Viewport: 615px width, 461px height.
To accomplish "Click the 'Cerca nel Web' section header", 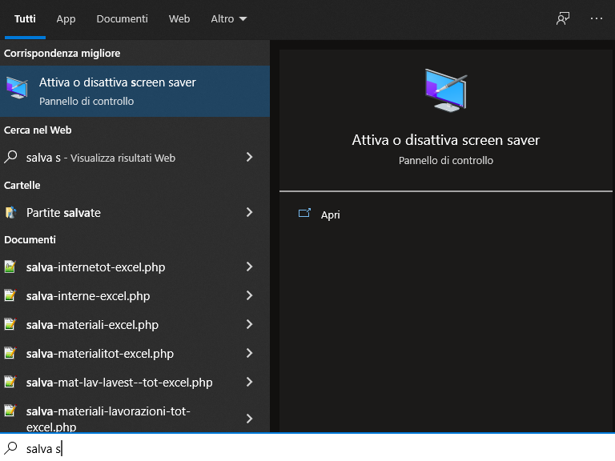I will tap(38, 130).
